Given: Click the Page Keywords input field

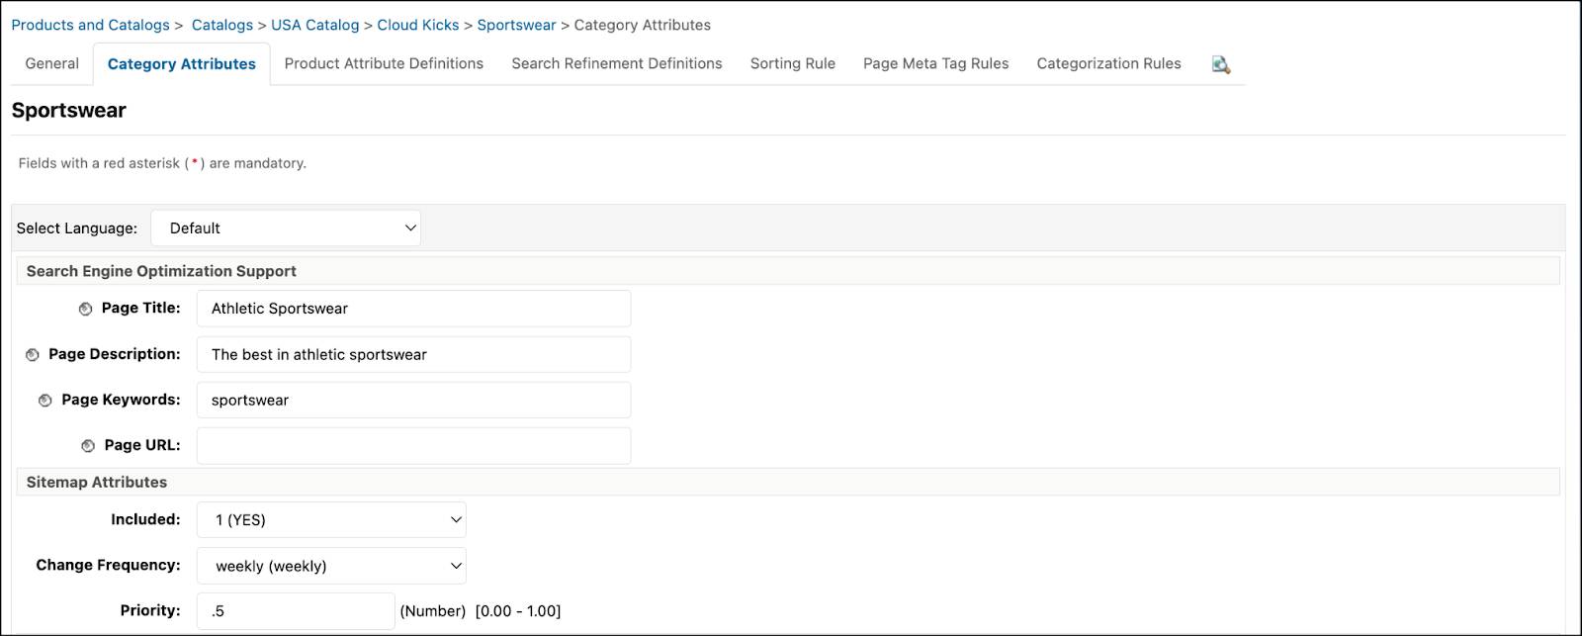Looking at the screenshot, I should point(413,400).
